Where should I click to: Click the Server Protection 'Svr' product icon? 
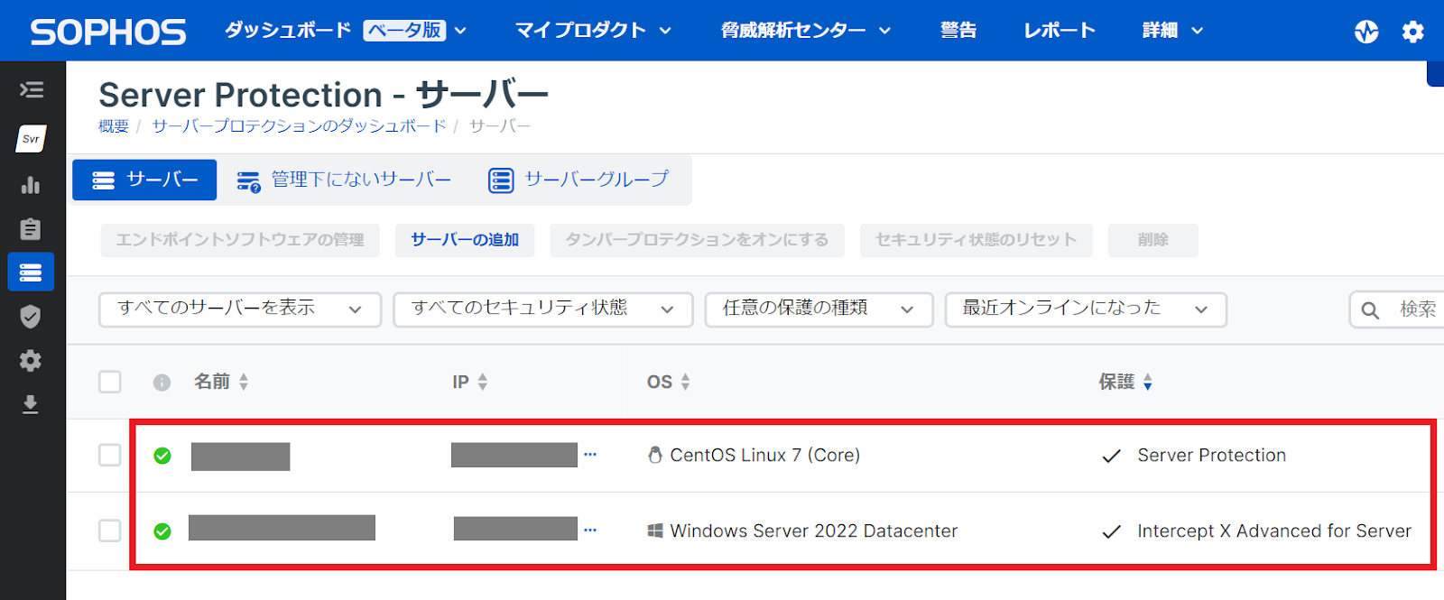[x=32, y=138]
